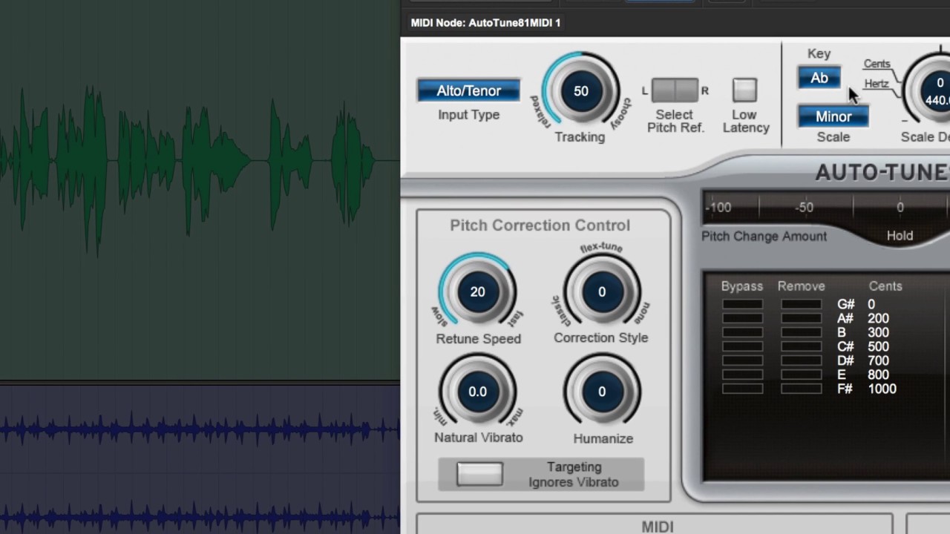Click the Hertz label near detune knob

click(x=877, y=84)
